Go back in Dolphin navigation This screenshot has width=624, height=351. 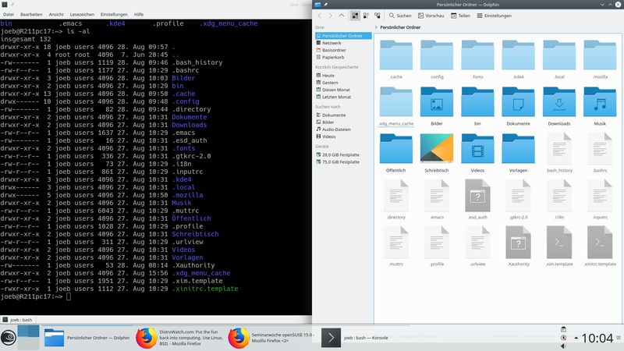(319, 16)
